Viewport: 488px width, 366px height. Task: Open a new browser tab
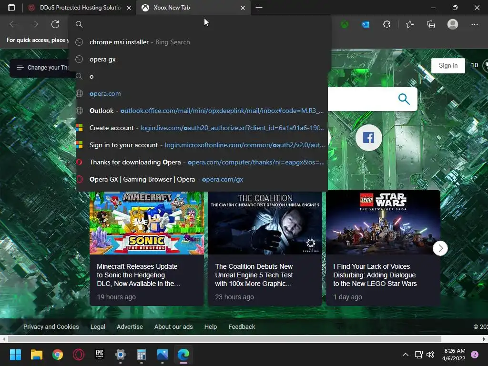pyautogui.click(x=259, y=8)
